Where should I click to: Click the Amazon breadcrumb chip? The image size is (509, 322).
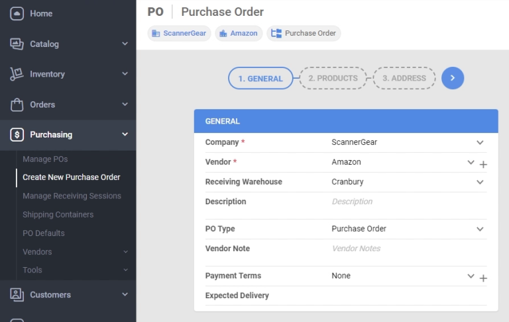click(x=239, y=33)
